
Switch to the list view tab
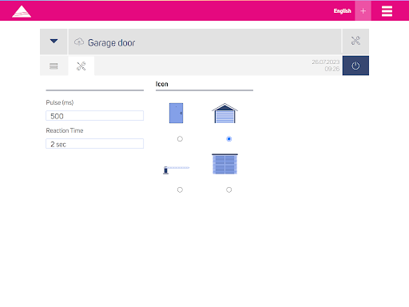(x=54, y=66)
